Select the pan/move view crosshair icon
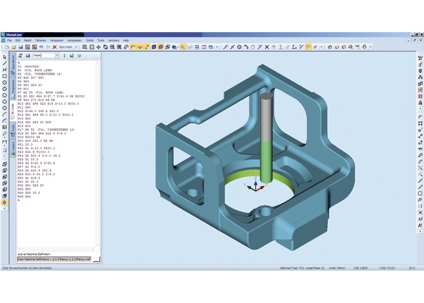The width and height of the screenshot is (424, 303). coord(99,47)
